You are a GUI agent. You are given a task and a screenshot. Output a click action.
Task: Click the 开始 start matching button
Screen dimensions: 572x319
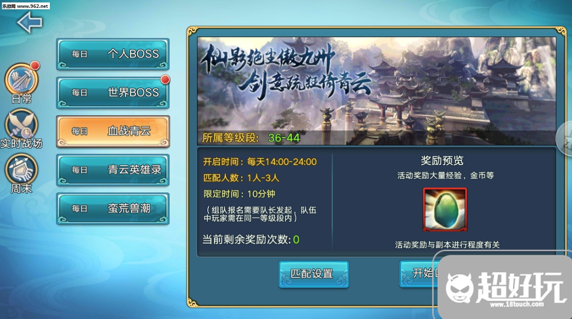418,274
